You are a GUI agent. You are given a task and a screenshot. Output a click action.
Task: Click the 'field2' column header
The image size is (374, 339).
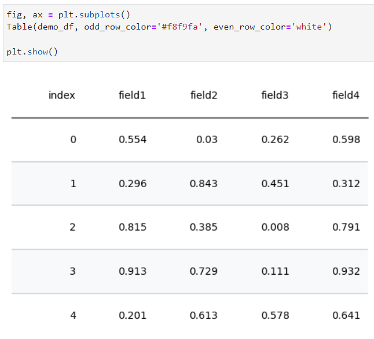(204, 95)
